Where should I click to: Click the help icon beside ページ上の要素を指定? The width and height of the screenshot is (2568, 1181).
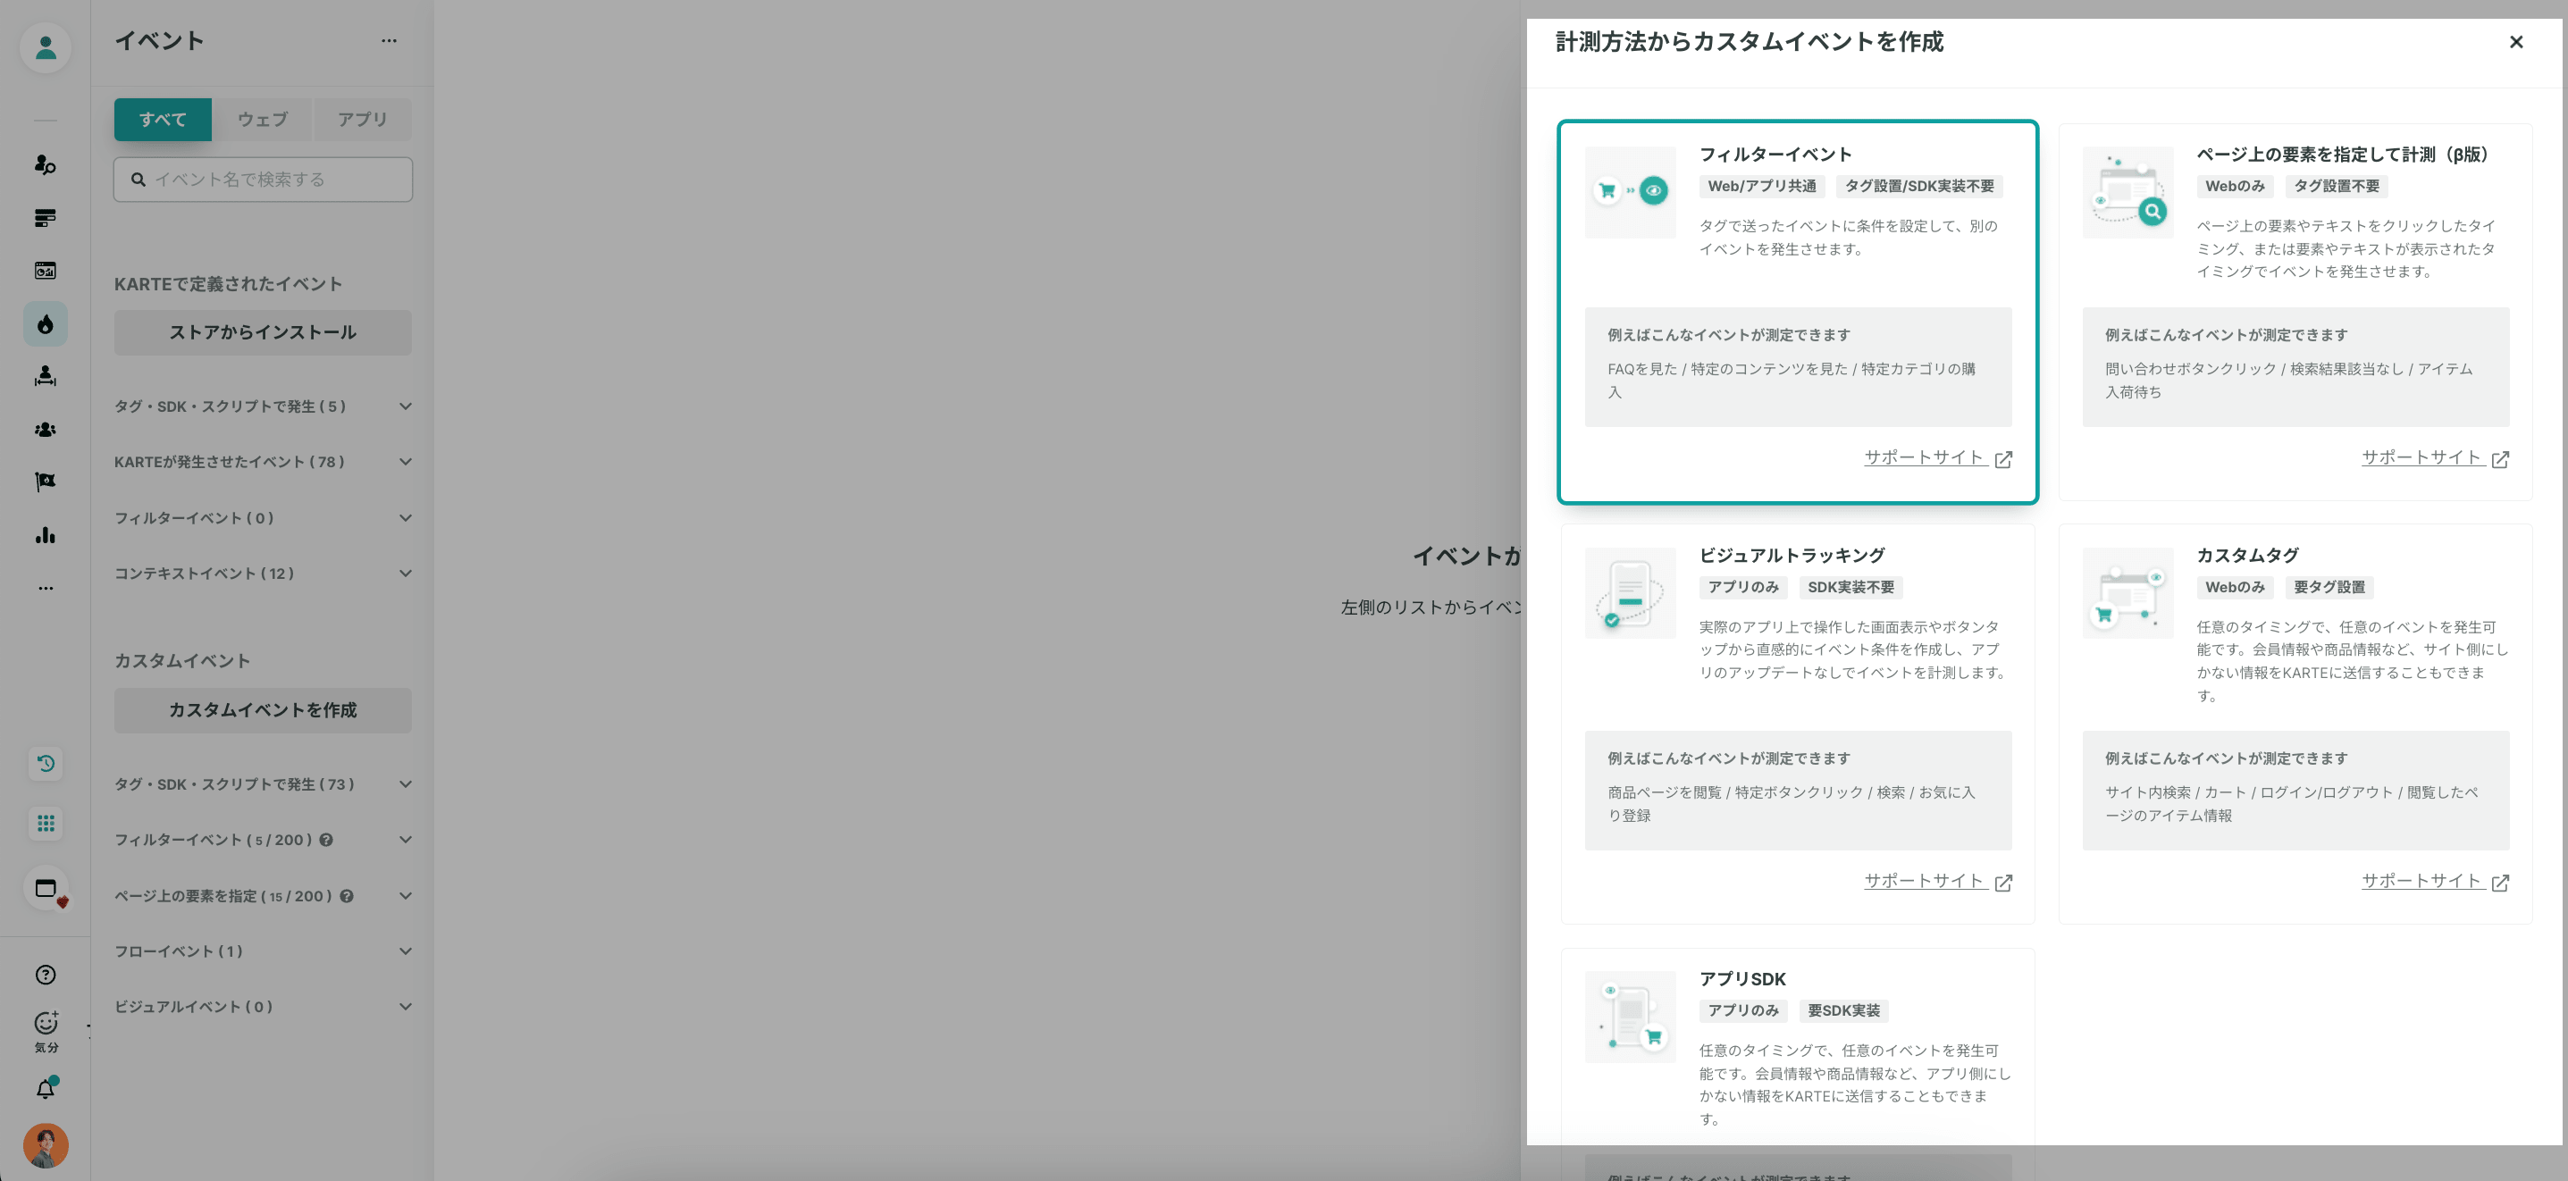click(x=346, y=896)
